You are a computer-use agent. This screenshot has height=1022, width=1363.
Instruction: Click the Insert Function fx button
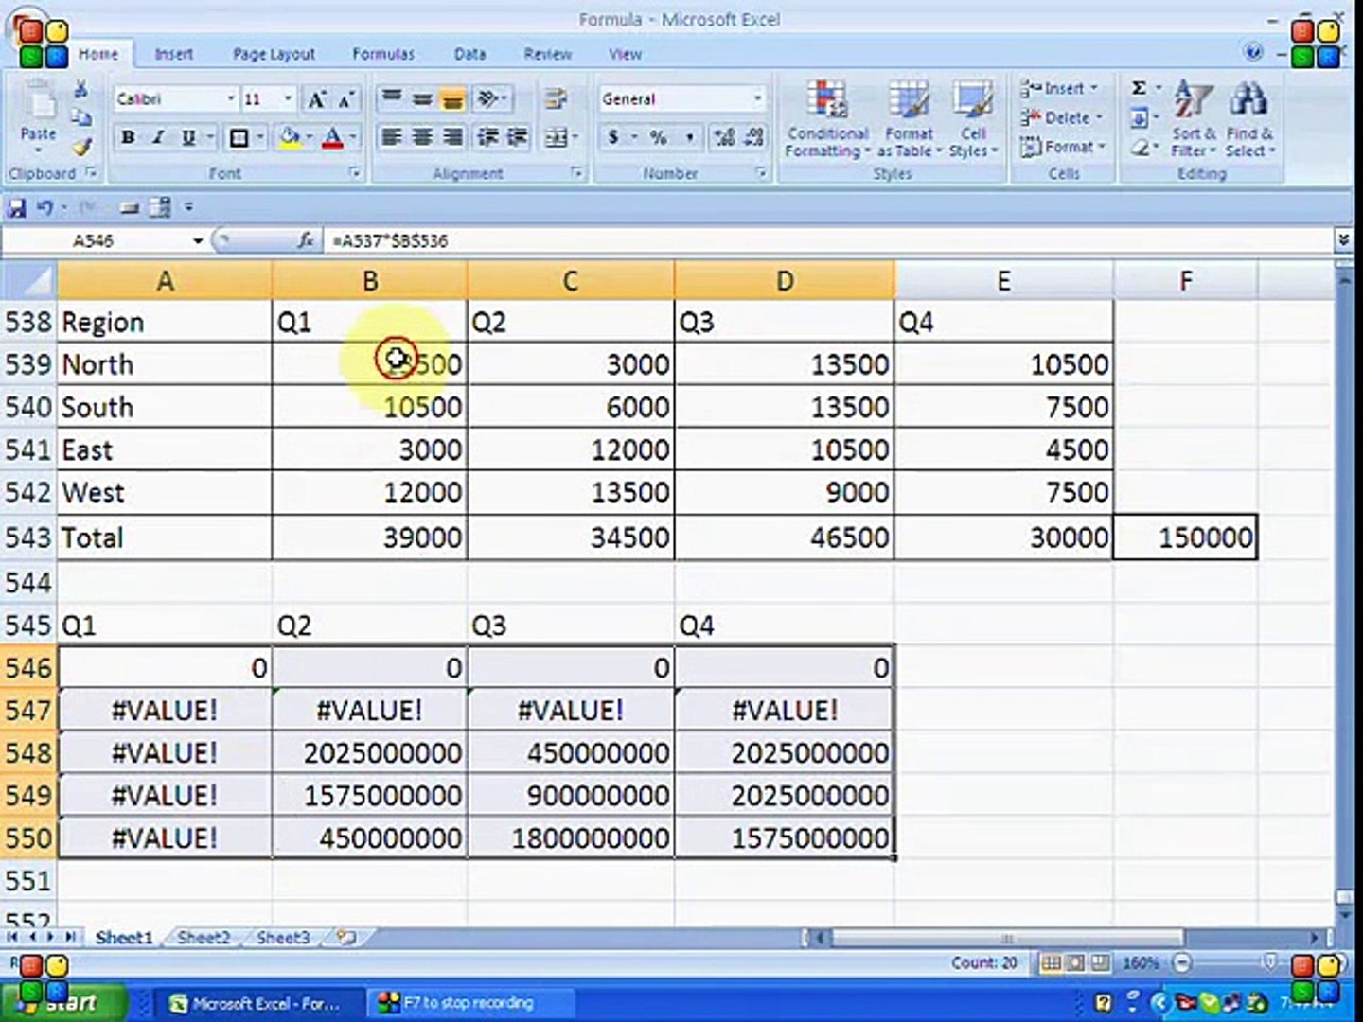306,241
